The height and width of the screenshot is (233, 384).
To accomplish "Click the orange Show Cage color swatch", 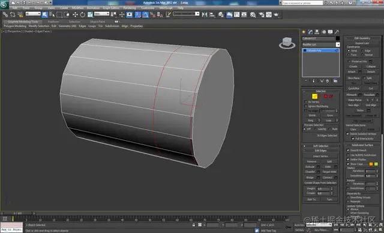I will [x=371, y=164].
